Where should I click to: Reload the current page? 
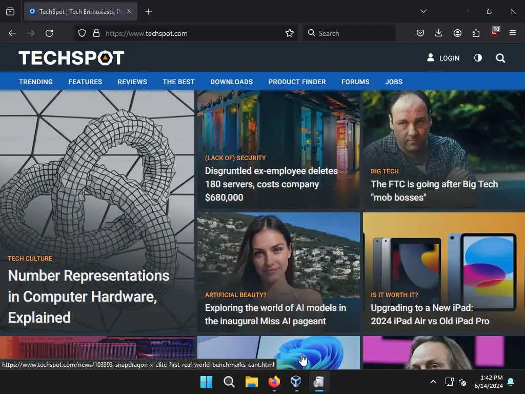pos(49,33)
